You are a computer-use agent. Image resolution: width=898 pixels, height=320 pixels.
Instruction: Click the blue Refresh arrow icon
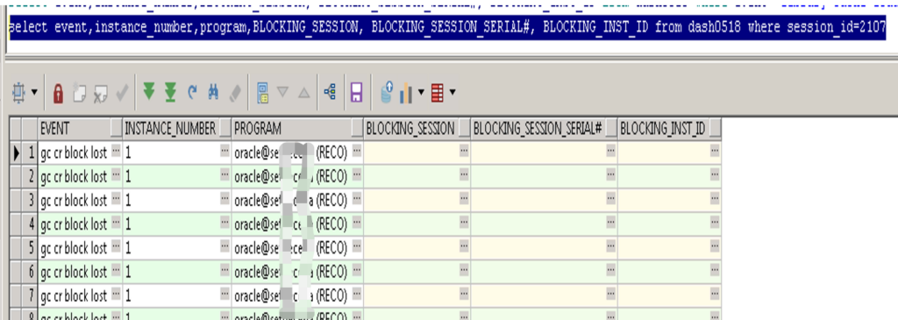[192, 91]
